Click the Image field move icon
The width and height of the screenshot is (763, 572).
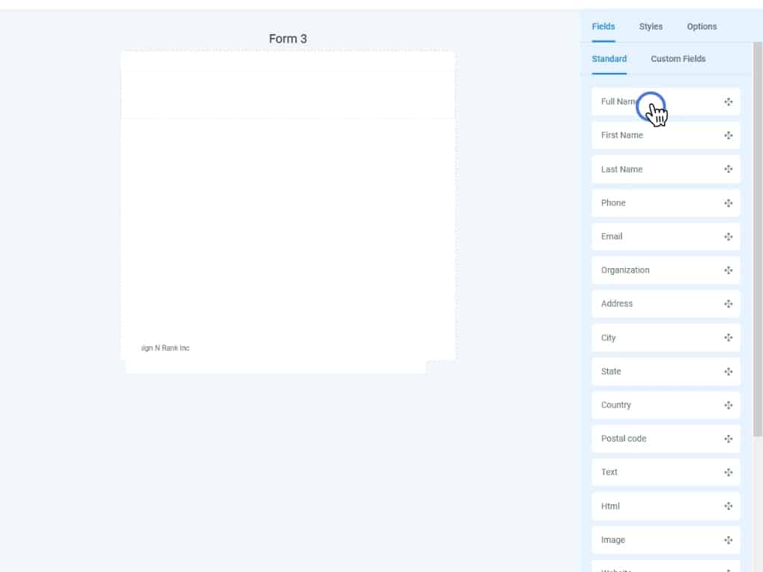click(x=728, y=540)
